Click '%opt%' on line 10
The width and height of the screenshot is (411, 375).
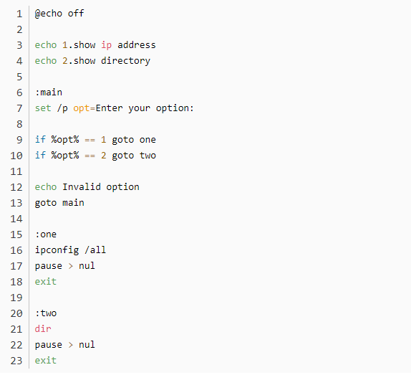click(65, 156)
